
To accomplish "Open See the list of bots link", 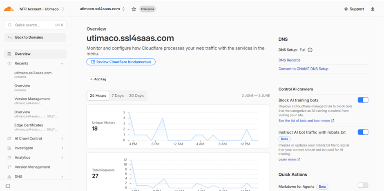I will pos(306,120).
